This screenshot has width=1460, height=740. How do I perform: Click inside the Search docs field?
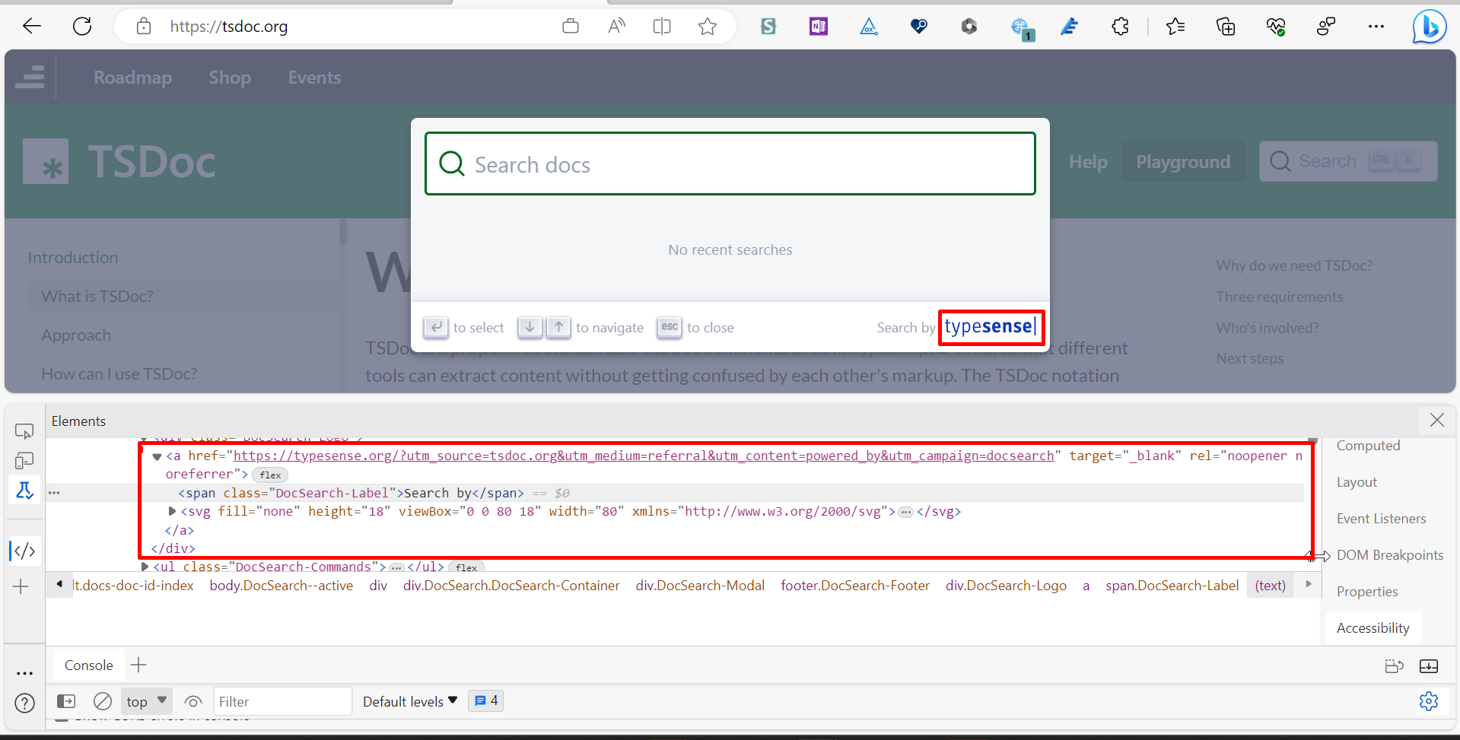pyautogui.click(x=730, y=164)
